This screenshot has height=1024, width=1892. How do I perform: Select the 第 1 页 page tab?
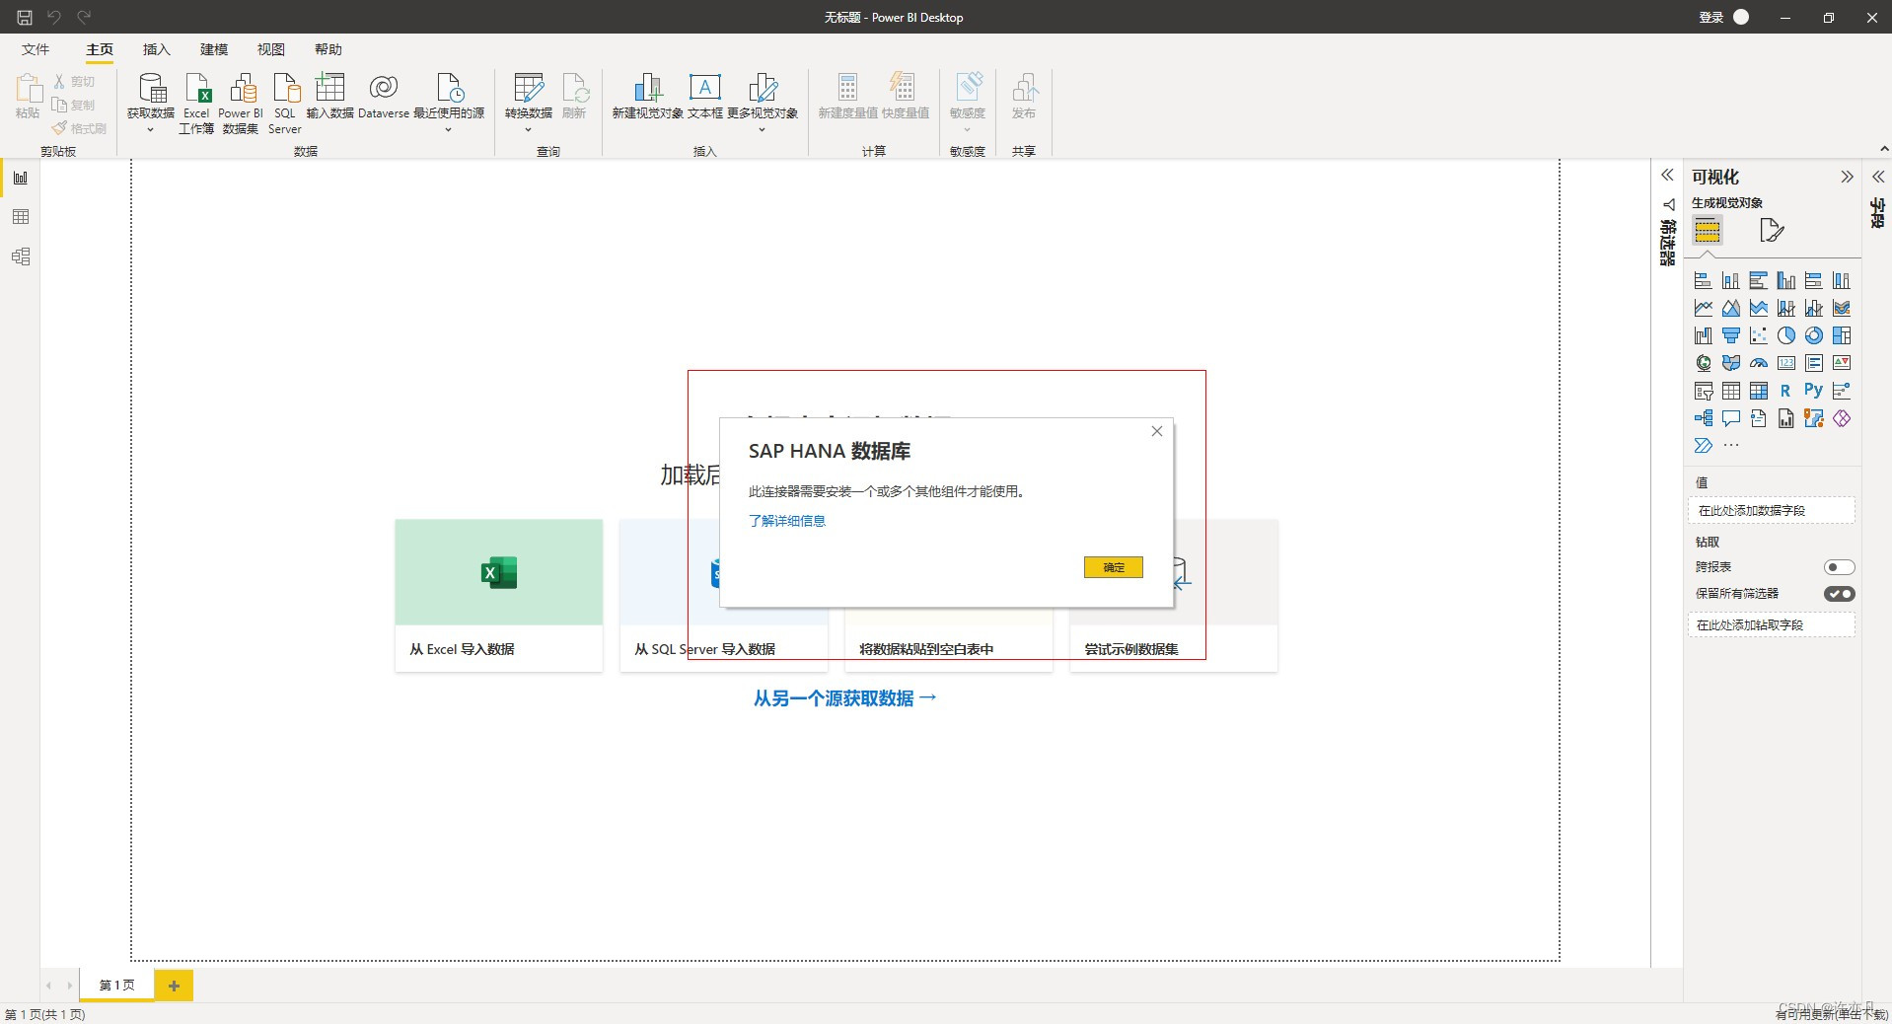[116, 985]
